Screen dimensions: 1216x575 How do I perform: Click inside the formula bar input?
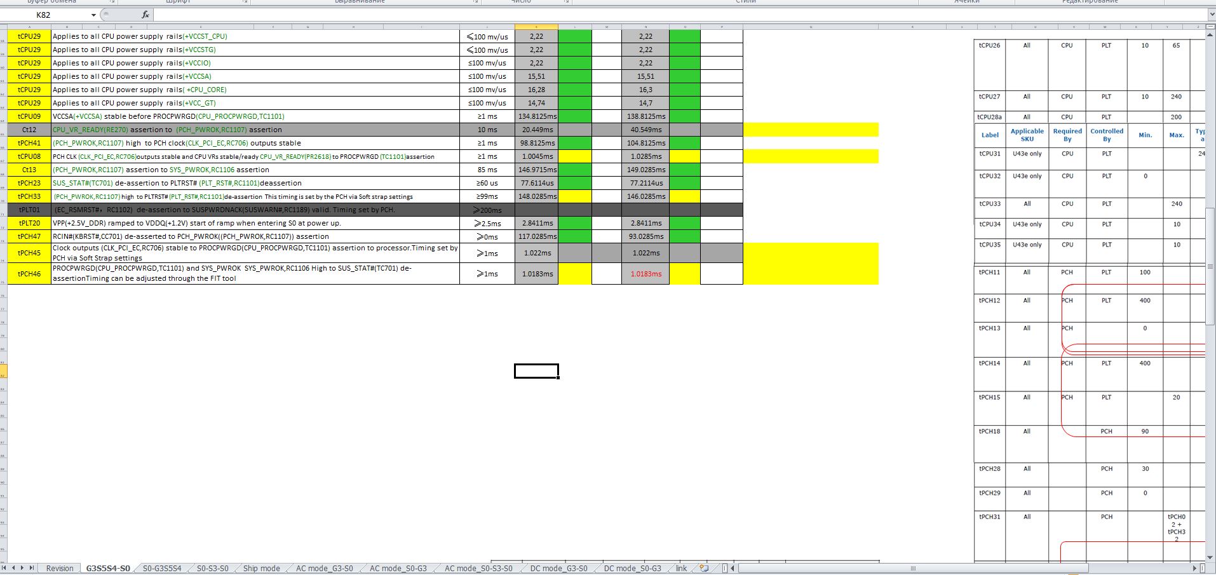(635, 15)
